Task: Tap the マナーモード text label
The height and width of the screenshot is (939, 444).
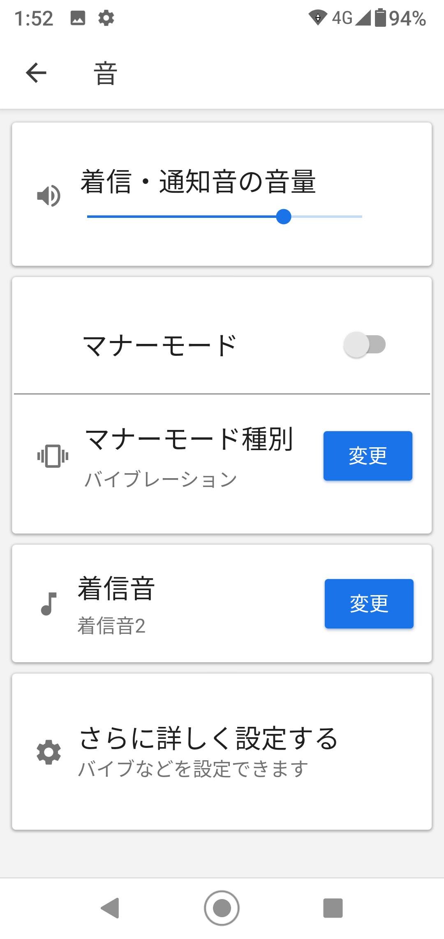Action: coord(160,345)
